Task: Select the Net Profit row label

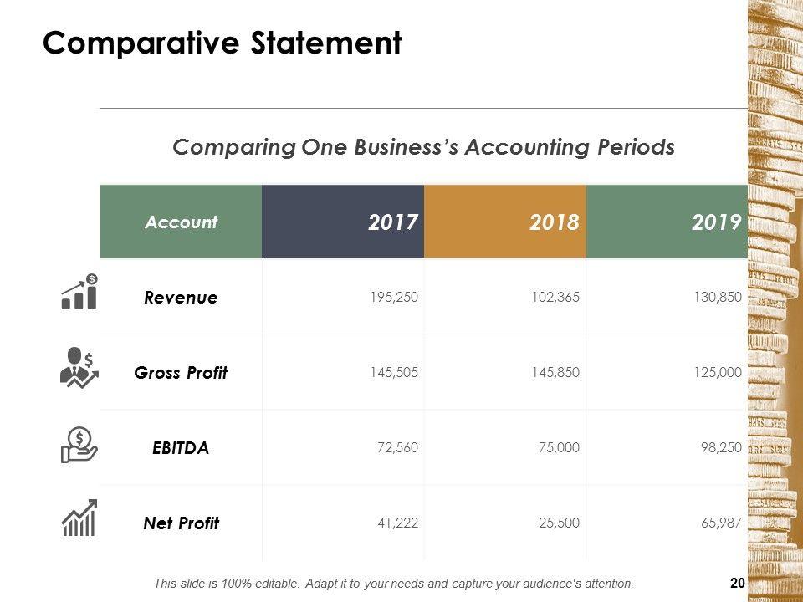Action: click(181, 523)
